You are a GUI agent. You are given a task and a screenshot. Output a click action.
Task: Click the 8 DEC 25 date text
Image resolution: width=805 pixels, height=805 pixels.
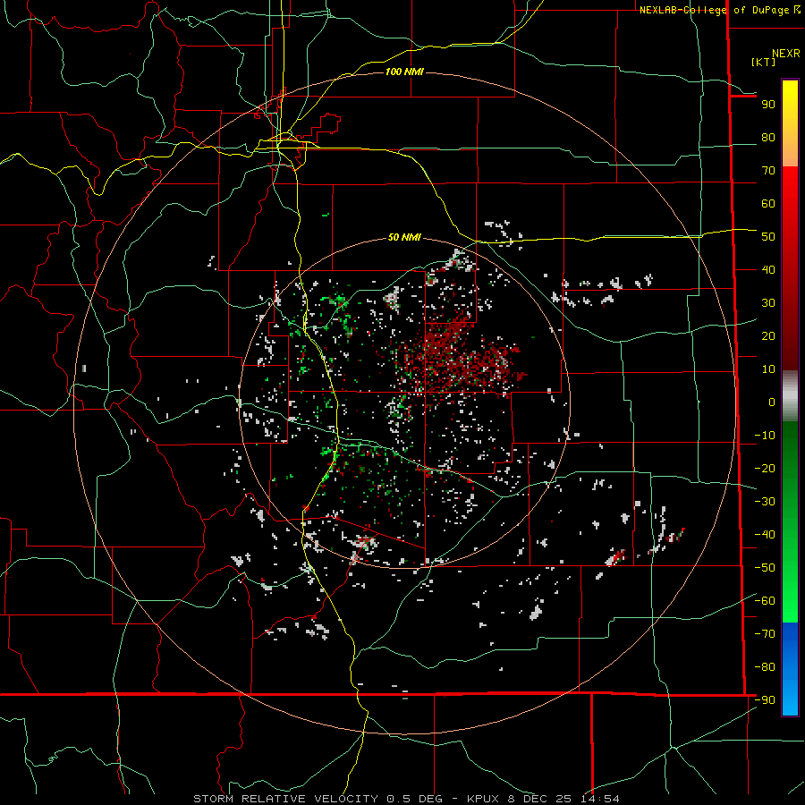(x=540, y=799)
